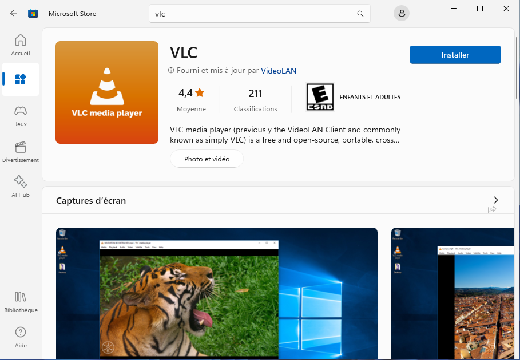Click the orange rating star
Image resolution: width=520 pixels, height=360 pixels.
pos(200,92)
